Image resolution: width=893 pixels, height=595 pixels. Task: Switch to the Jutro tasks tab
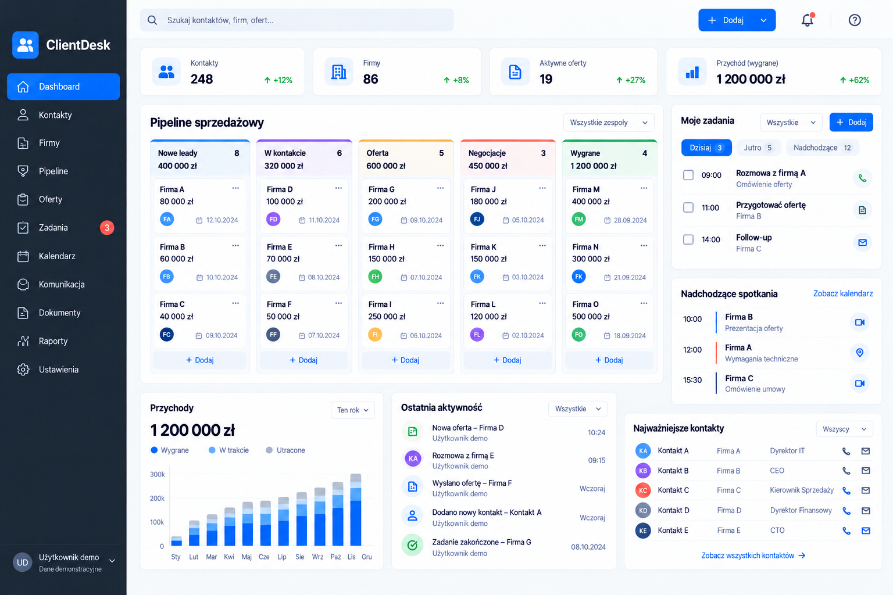tap(758, 148)
